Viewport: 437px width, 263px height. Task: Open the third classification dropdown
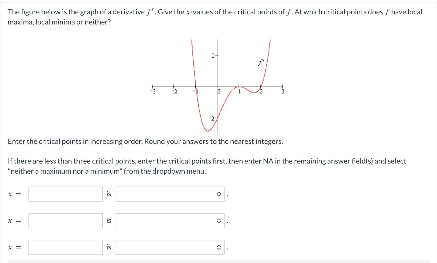[x=169, y=247]
